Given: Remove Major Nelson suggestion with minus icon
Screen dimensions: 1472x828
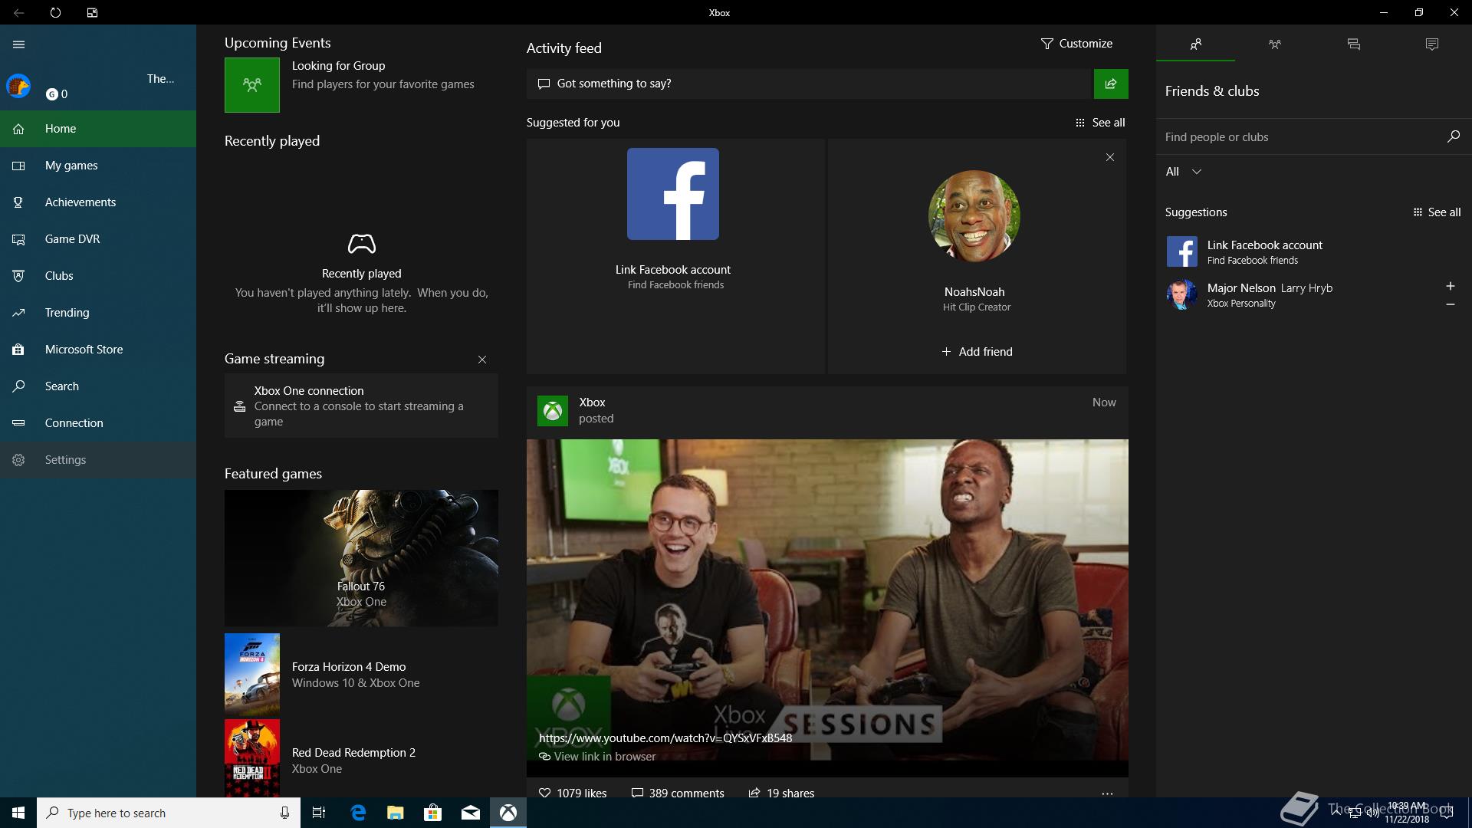Looking at the screenshot, I should coord(1451,304).
